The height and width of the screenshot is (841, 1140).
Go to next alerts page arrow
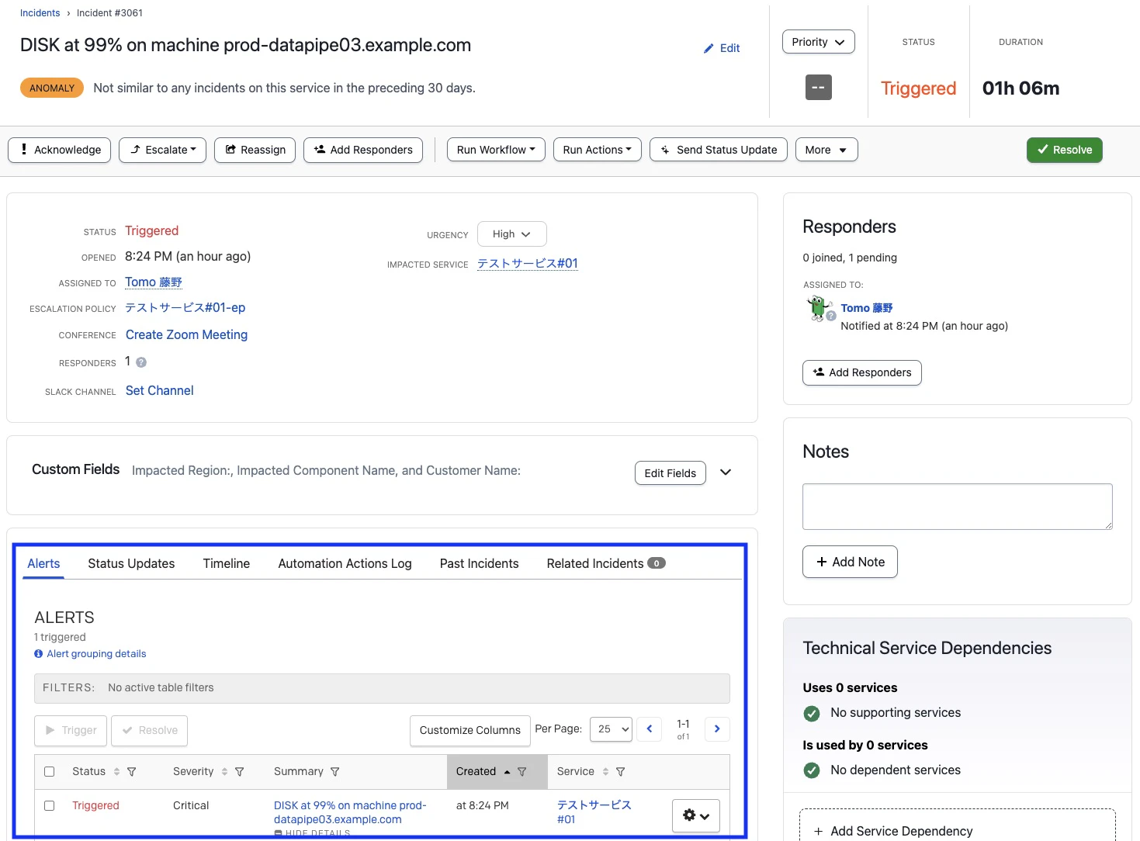(717, 729)
